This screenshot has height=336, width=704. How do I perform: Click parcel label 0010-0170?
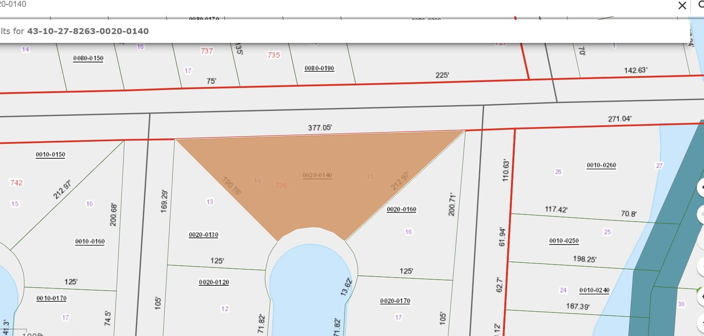coord(51,298)
